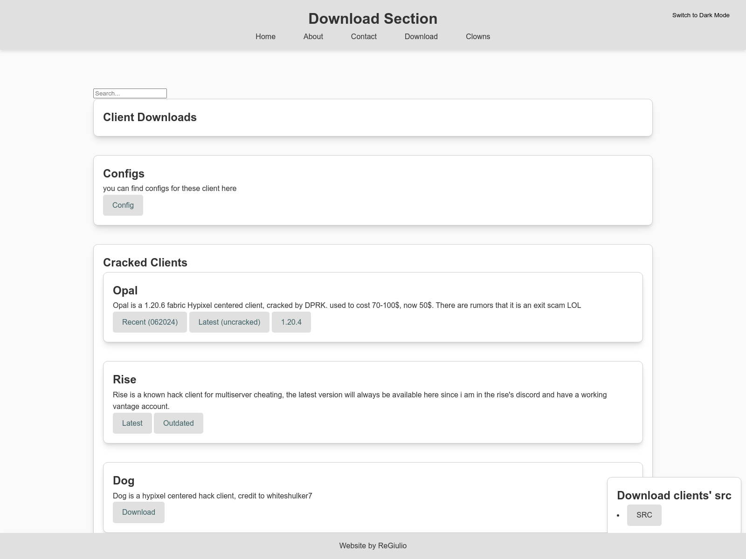
Task: Click the Download clients' src heading
Action: tap(674, 496)
